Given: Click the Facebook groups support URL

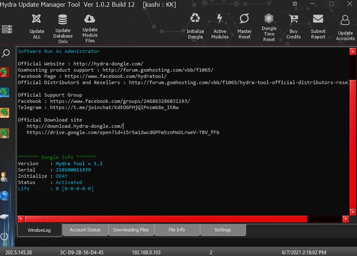Looking at the screenshot, I should [x=120, y=101].
